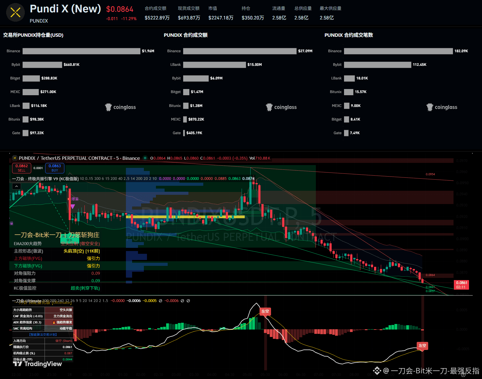Click the PUNDIX symbol icon in chart header

pyautogui.click(x=15, y=158)
